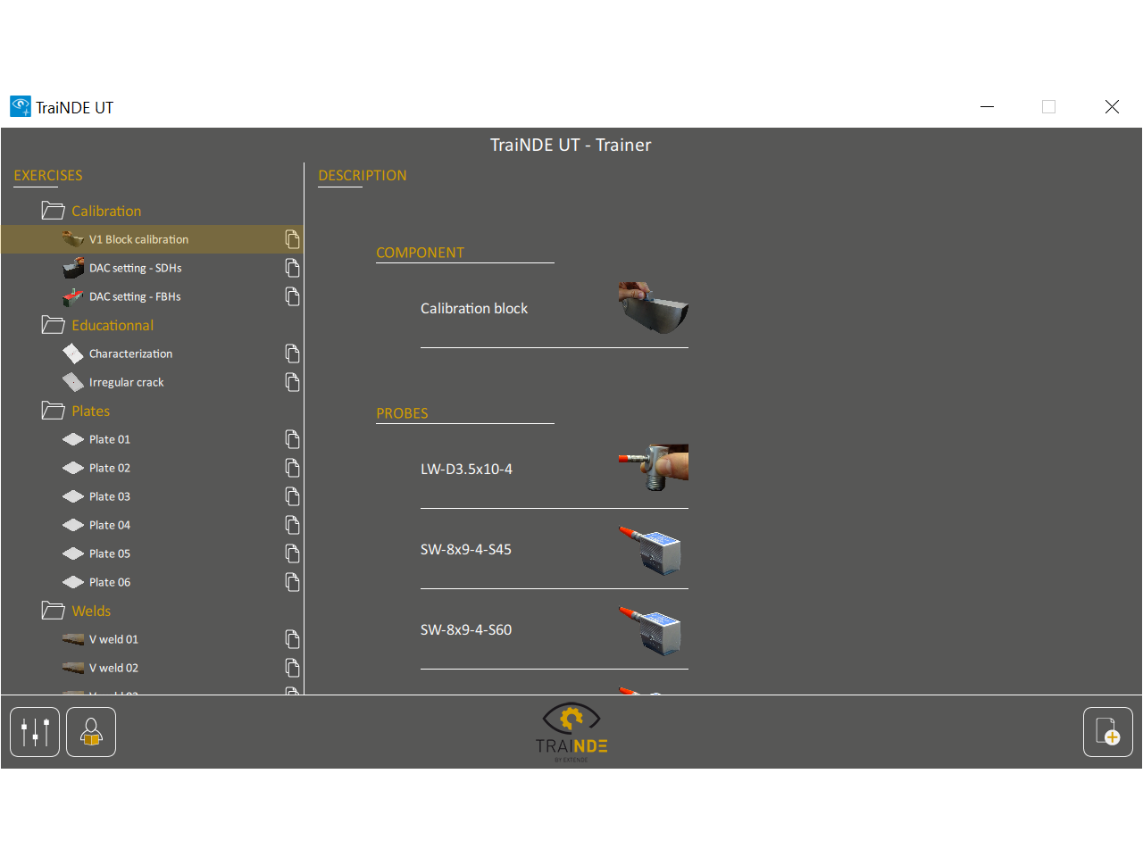
Task: Click the new document plus button
Action: click(1108, 732)
